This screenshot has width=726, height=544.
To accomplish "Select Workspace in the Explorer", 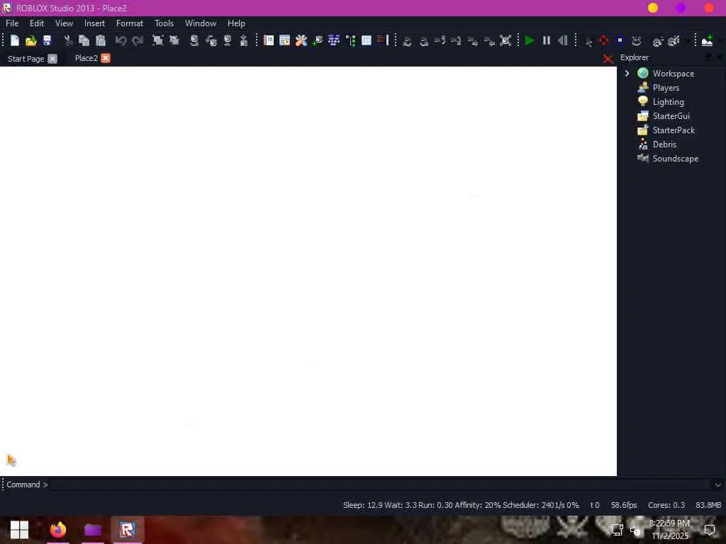I will pos(674,74).
